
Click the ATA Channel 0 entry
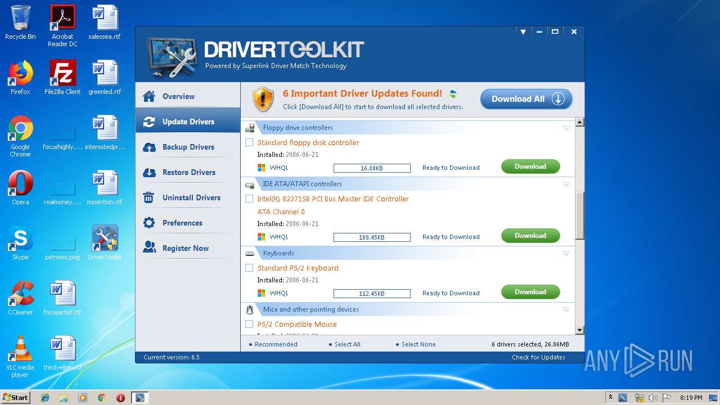pos(281,212)
